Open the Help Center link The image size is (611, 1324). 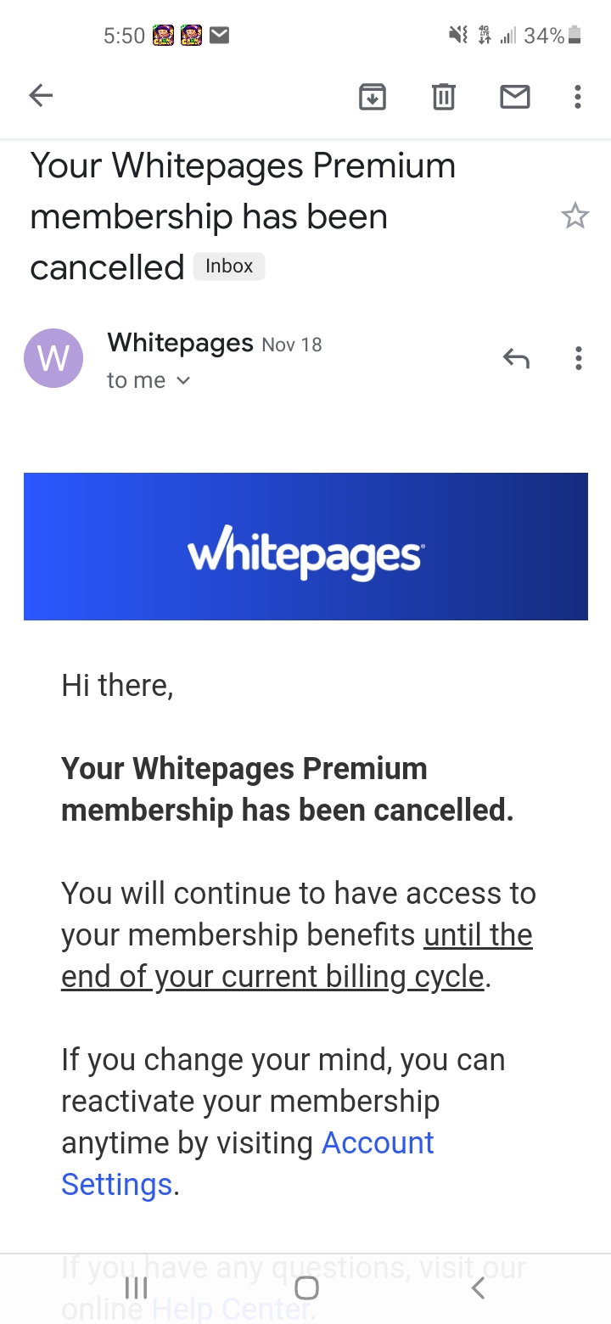pos(229,1308)
